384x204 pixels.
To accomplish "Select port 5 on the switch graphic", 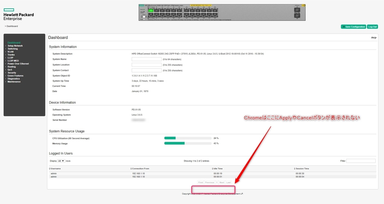I will coord(162,10).
